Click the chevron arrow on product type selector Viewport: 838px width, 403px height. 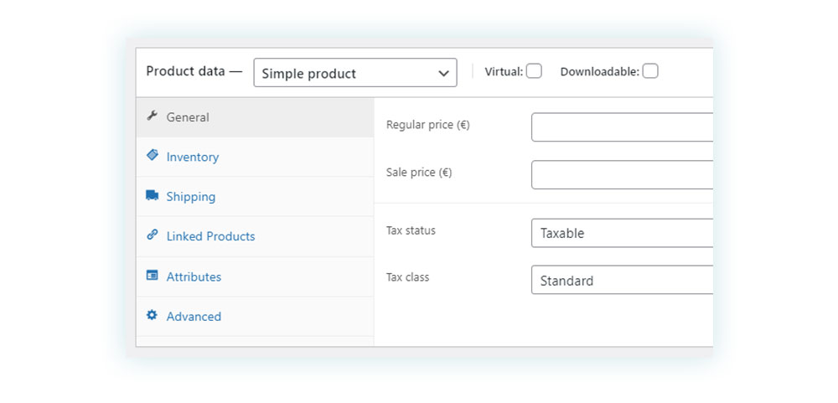(x=443, y=73)
